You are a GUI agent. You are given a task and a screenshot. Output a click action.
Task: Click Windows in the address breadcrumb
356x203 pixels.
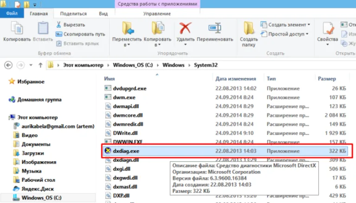point(173,65)
